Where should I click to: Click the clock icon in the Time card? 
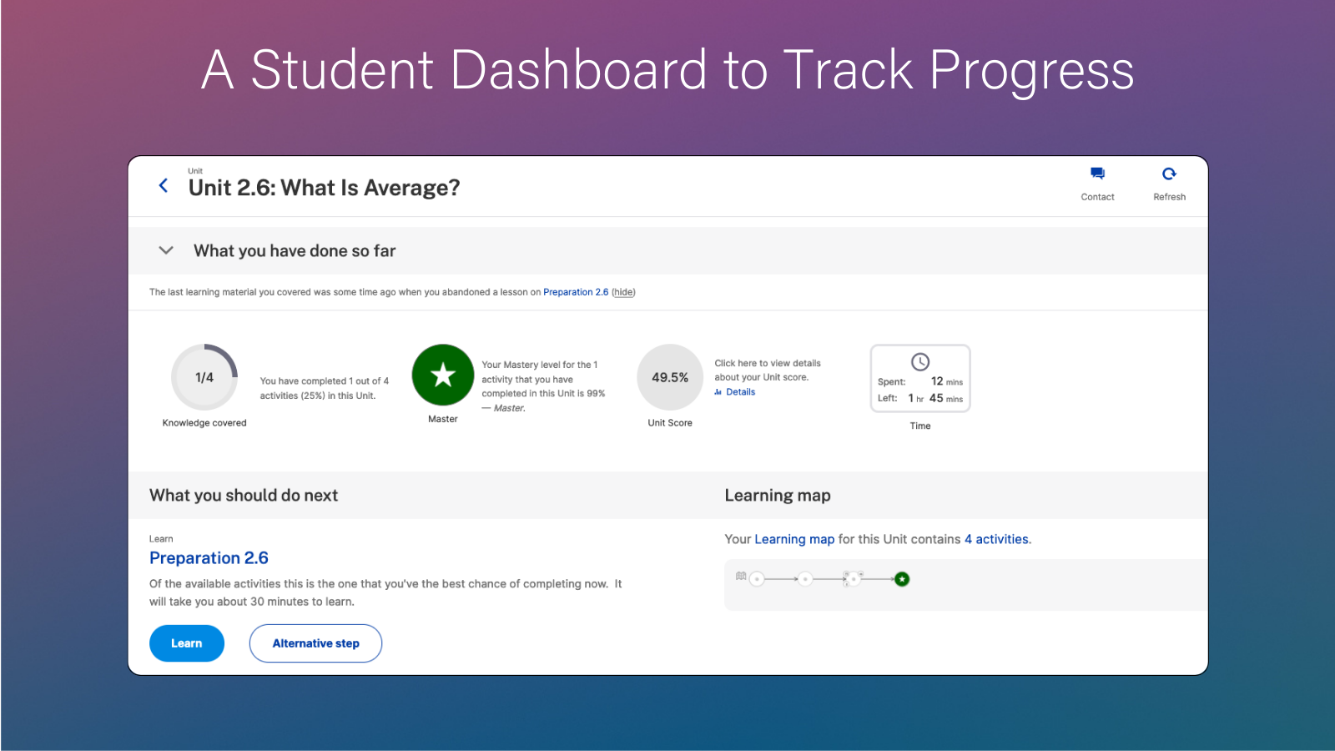[x=919, y=362]
